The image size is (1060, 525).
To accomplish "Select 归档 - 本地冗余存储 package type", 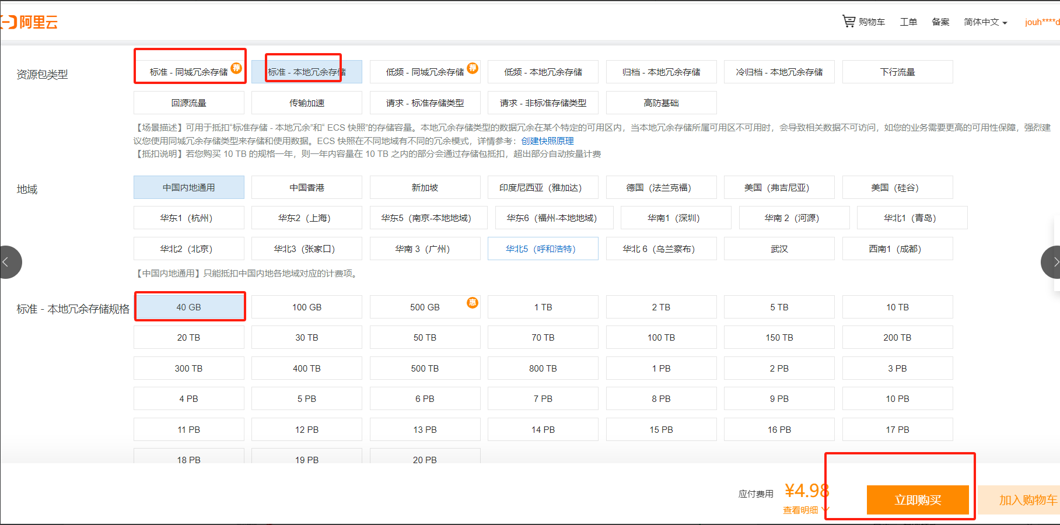I will [x=661, y=72].
